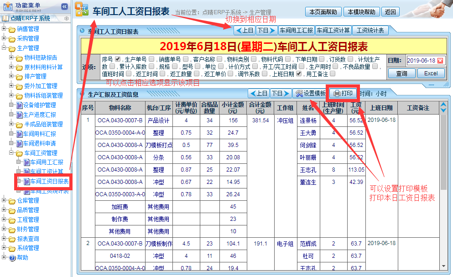Collapse the 生产管理 tree node
Viewport: 453px width, 277px height.
[x=5, y=48]
